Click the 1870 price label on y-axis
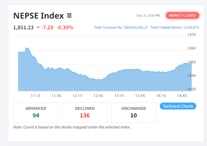207x146 pixels. (192, 35)
